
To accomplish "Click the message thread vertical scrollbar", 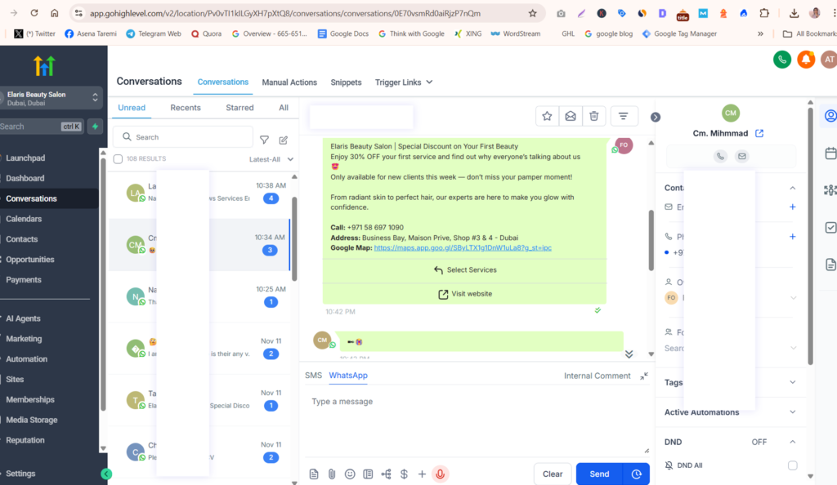I will point(651,240).
